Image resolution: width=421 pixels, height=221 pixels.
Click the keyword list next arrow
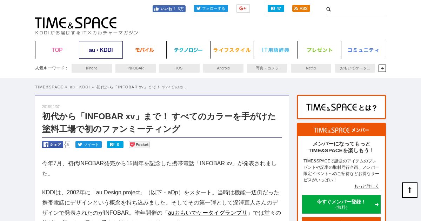(382, 68)
